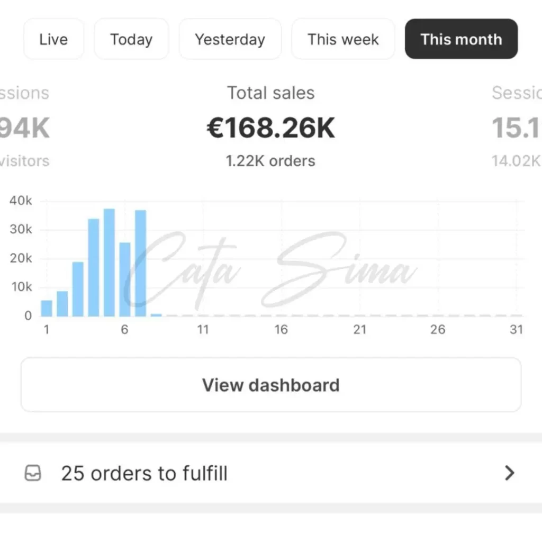Click the partially visible sessions card on left
The image size is (542, 542).
click(x=24, y=127)
